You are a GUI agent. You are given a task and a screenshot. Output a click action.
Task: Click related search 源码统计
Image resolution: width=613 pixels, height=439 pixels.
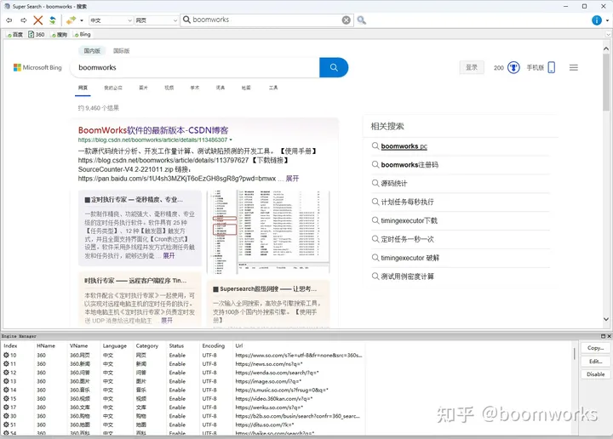coord(394,183)
